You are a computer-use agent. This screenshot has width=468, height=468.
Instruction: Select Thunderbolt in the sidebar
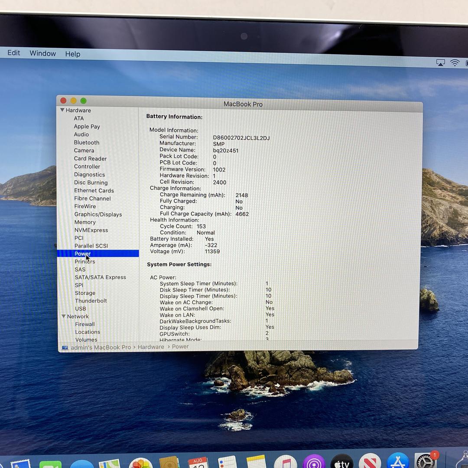[x=91, y=301]
